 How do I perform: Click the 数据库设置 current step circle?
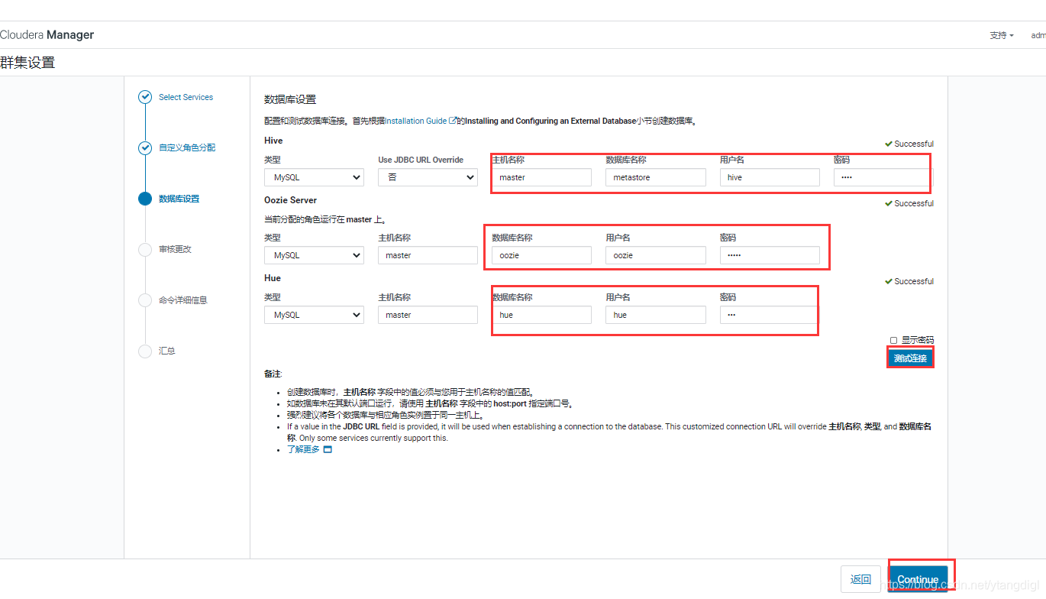click(145, 199)
